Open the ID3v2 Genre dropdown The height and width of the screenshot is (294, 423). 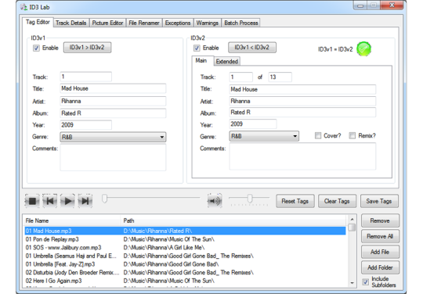(264, 136)
